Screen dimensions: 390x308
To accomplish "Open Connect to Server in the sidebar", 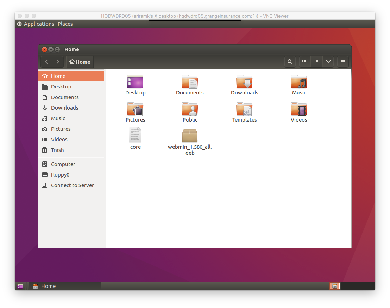I will coord(72,185).
